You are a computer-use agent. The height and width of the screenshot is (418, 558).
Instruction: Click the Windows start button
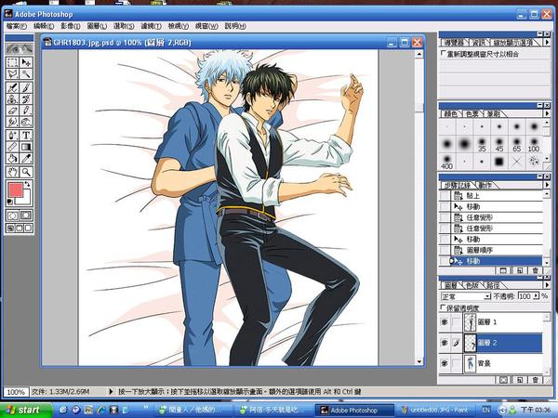[x=26, y=410]
